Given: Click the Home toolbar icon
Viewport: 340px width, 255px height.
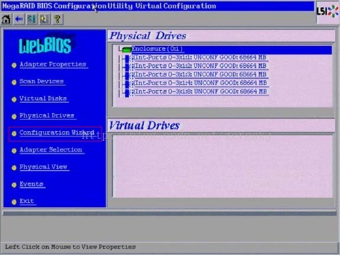Looking at the screenshot, I should [x=6, y=19].
